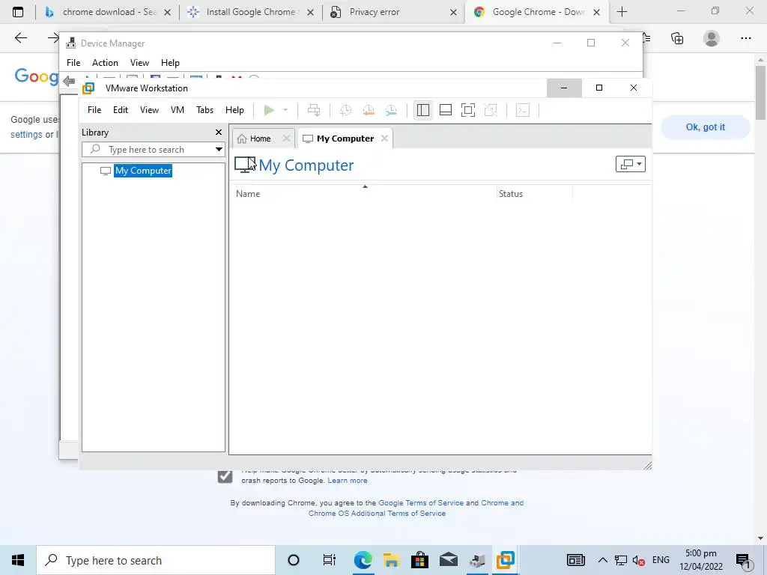Uncheck the usage statistics checkbox

coord(225,475)
